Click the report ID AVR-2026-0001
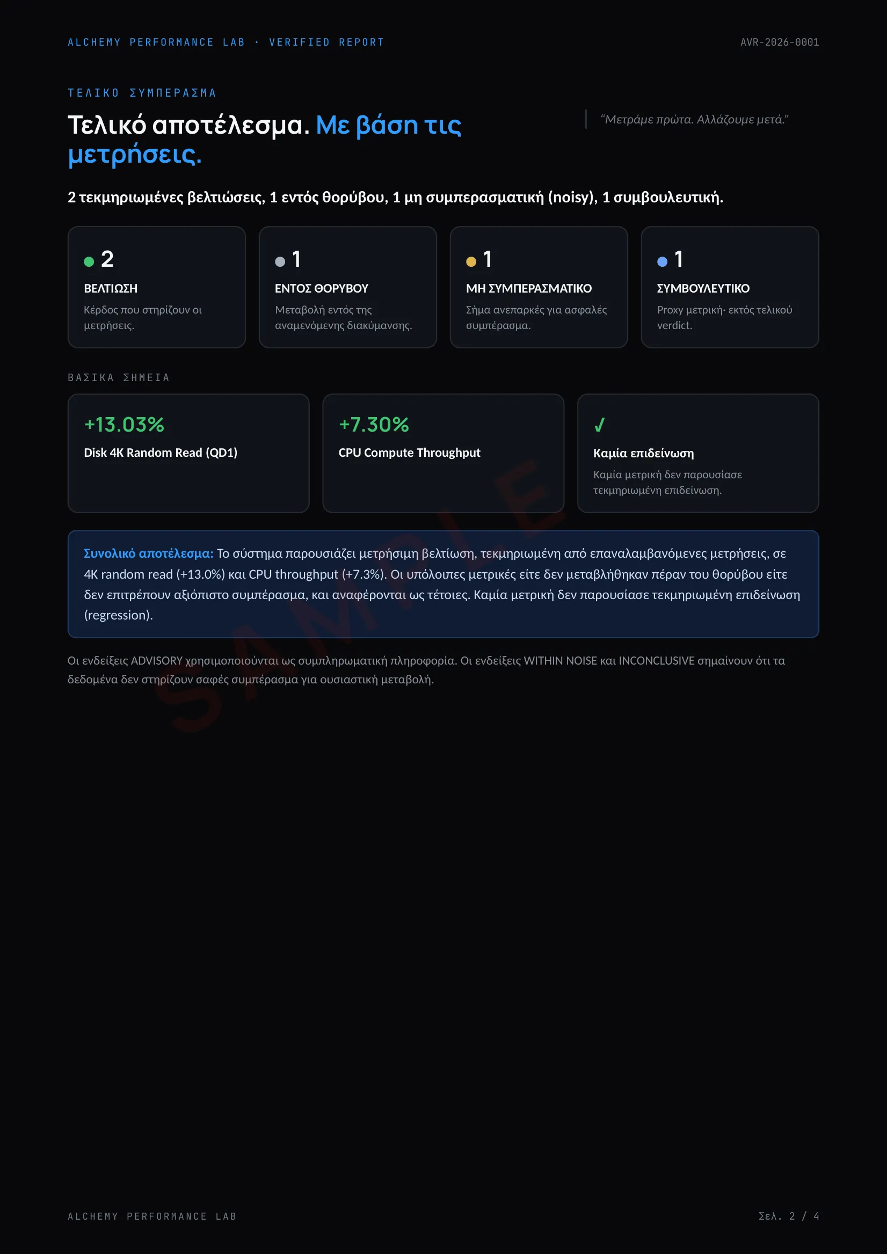 [780, 42]
